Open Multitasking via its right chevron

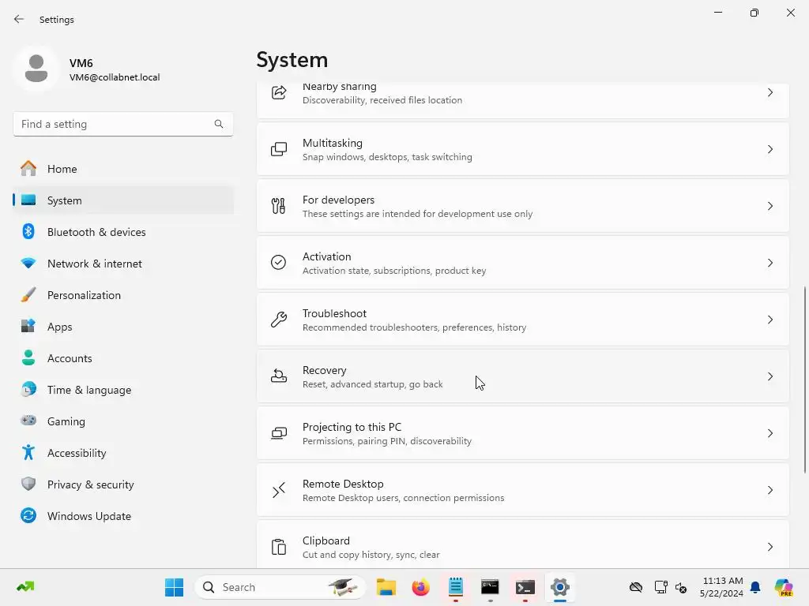(x=769, y=149)
